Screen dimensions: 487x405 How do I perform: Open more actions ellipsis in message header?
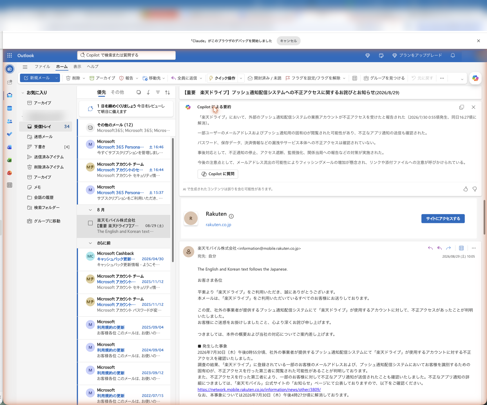tap(474, 248)
